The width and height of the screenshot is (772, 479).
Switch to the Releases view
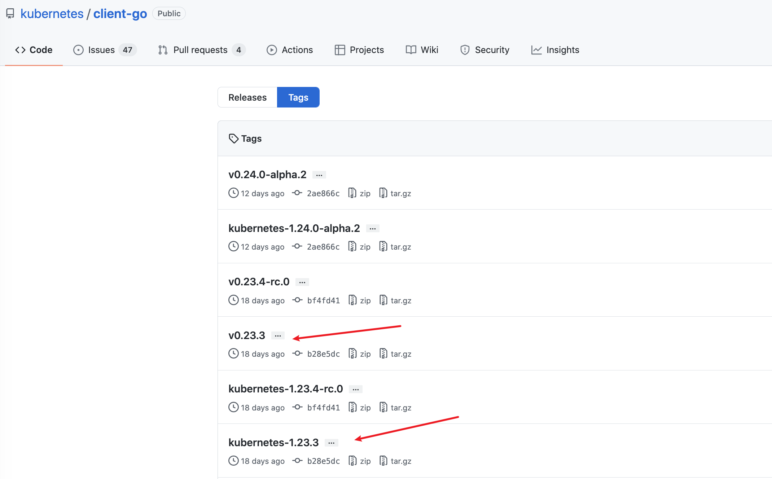tap(247, 97)
